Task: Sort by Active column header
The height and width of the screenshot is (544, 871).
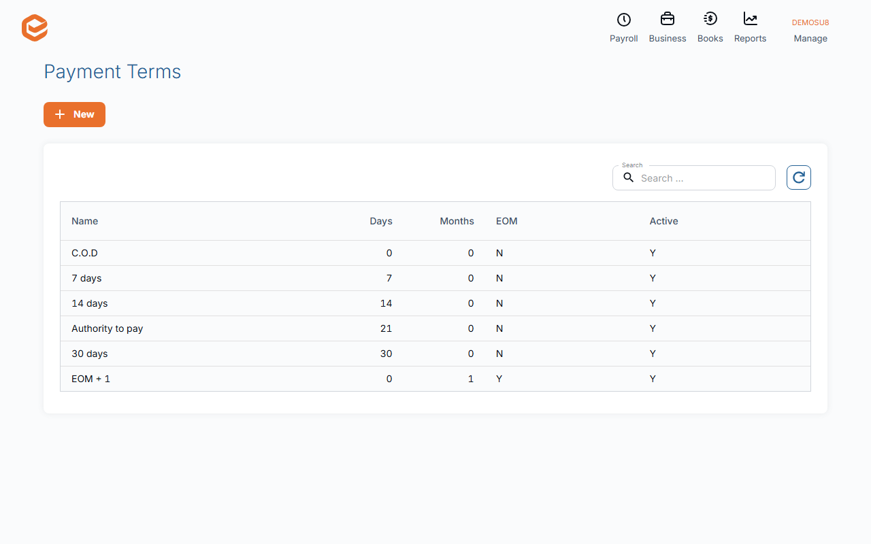Action: click(664, 221)
